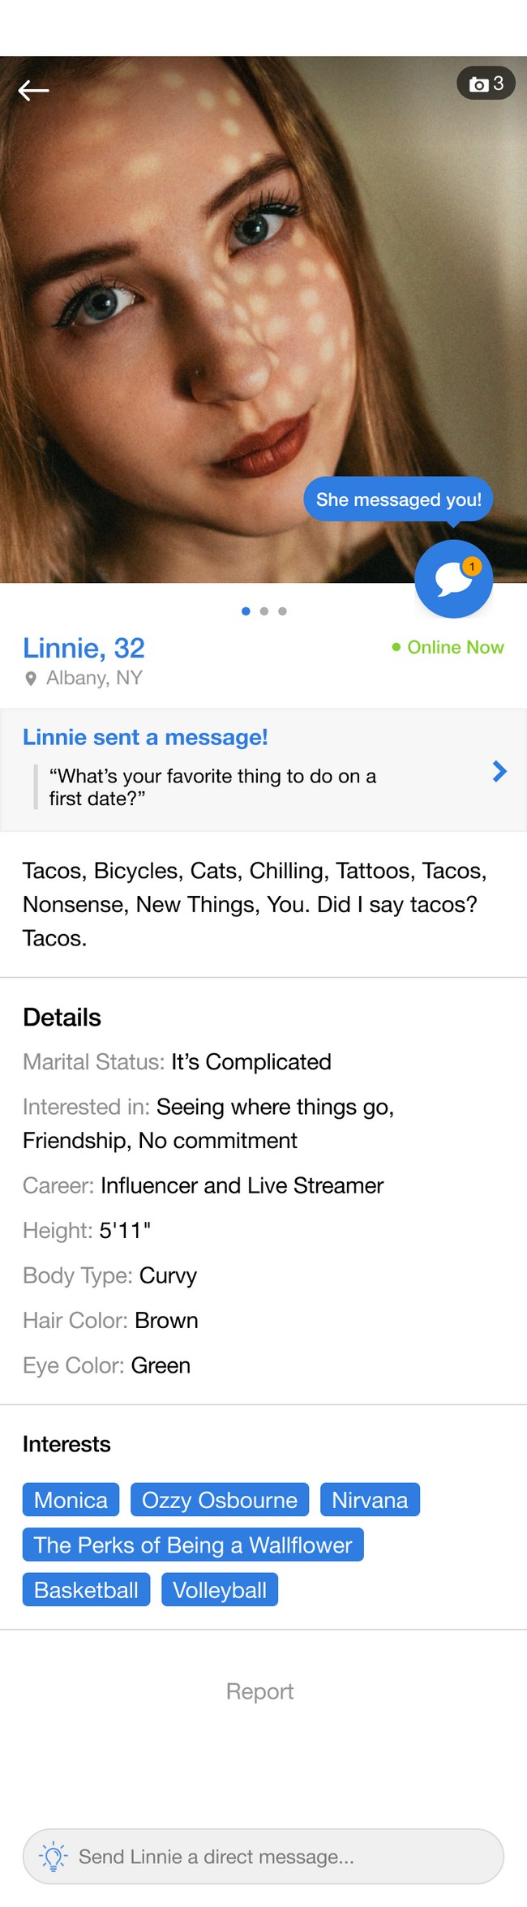
Task: Tap the Volleyball interest tag
Action: point(220,1589)
